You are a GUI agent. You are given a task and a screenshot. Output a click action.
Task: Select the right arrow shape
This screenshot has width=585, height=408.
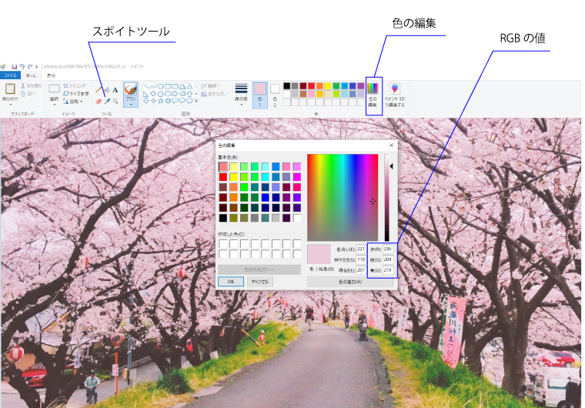(175, 94)
